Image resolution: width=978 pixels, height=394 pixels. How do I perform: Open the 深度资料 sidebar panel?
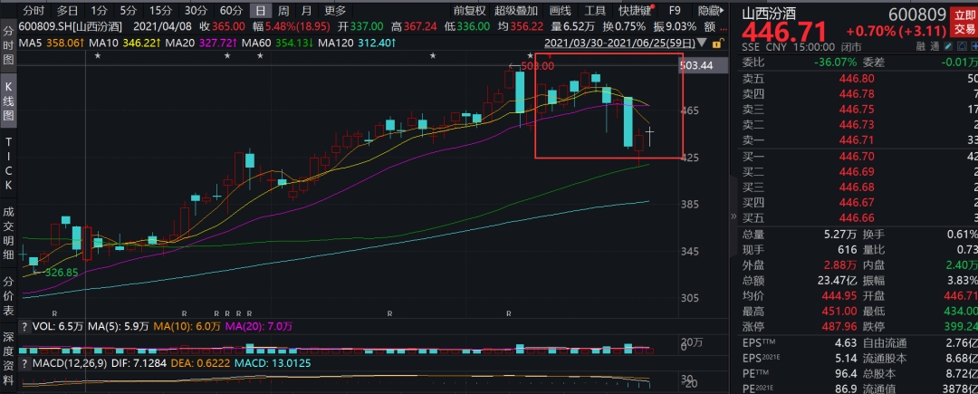9,360
